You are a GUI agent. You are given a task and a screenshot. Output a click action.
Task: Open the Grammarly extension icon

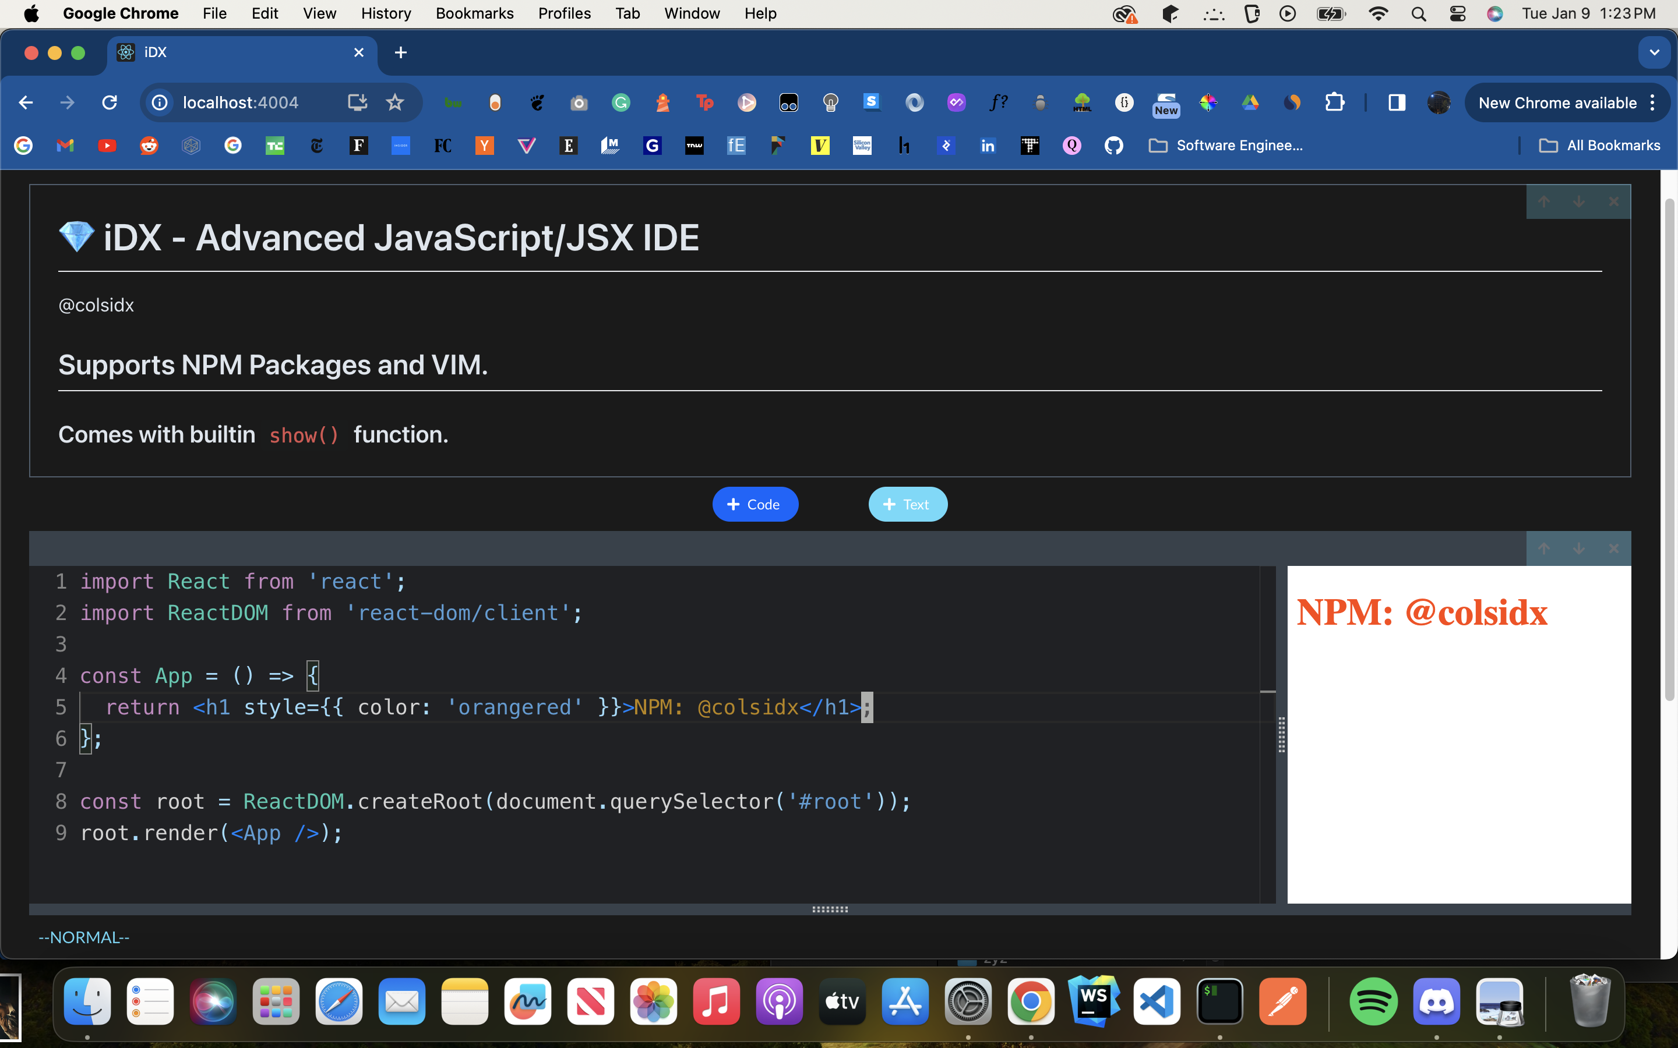(621, 102)
